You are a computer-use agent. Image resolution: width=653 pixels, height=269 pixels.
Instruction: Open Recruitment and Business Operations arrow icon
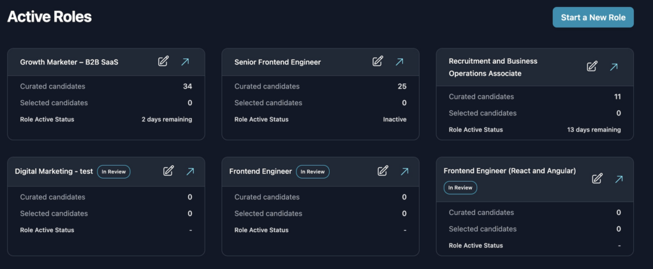613,67
